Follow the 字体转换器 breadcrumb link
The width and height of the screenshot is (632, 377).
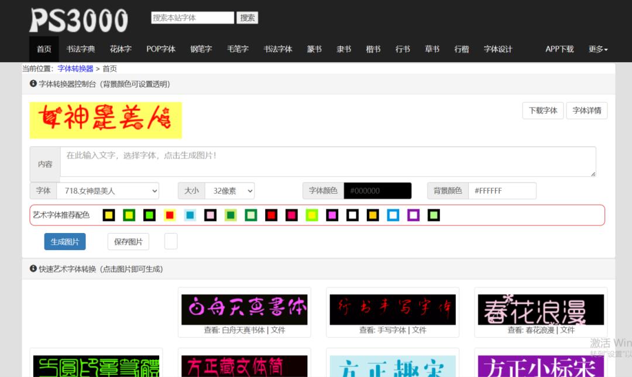tap(75, 68)
